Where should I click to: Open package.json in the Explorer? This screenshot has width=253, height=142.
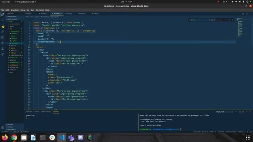[x=15, y=65]
